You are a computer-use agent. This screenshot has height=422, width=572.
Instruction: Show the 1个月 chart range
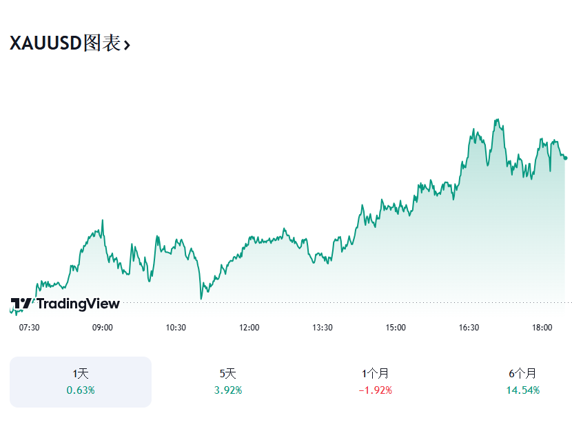[376, 382]
